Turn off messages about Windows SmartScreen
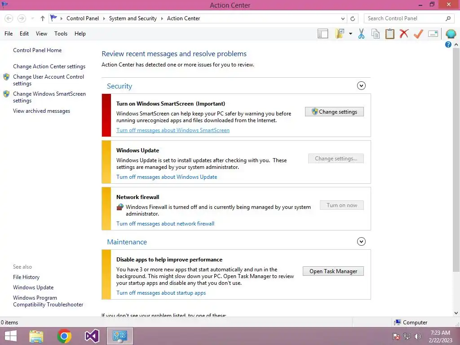The height and width of the screenshot is (345, 460). click(173, 130)
